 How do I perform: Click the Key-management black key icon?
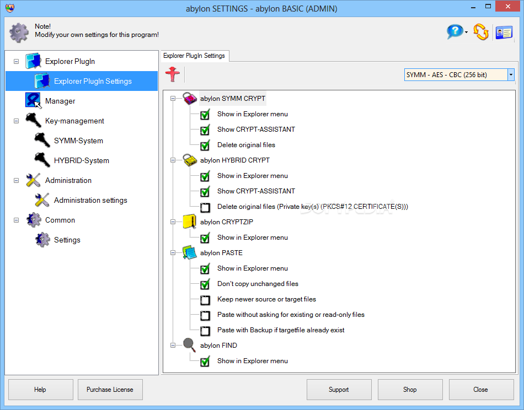click(x=33, y=121)
